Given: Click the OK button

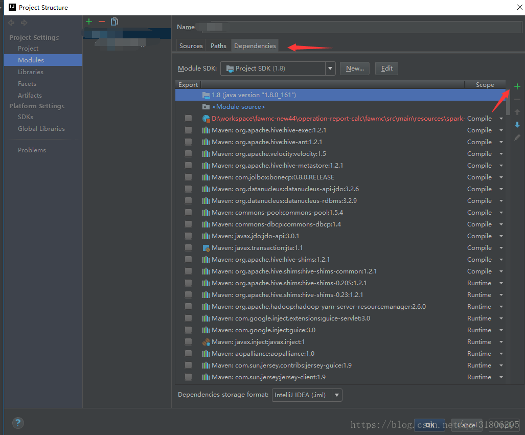Looking at the screenshot, I should [x=429, y=425].
